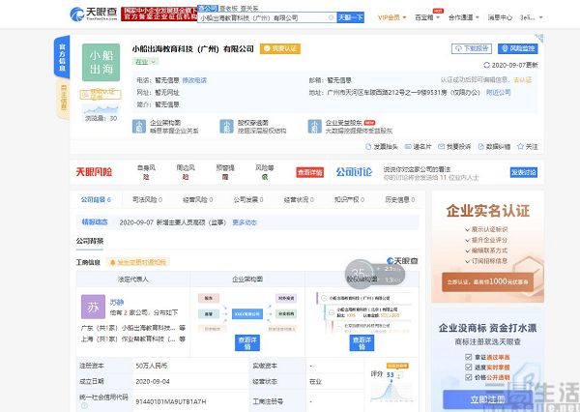Clear the search box with the X icon
The height and width of the screenshot is (412, 580).
tap(331, 17)
